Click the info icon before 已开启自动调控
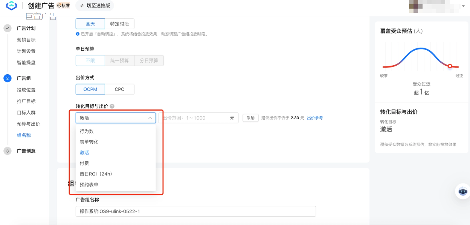The width and height of the screenshot is (470, 225). [x=78, y=34]
